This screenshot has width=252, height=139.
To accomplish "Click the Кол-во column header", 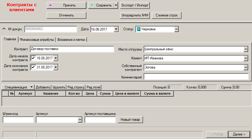I will coord(74,93).
